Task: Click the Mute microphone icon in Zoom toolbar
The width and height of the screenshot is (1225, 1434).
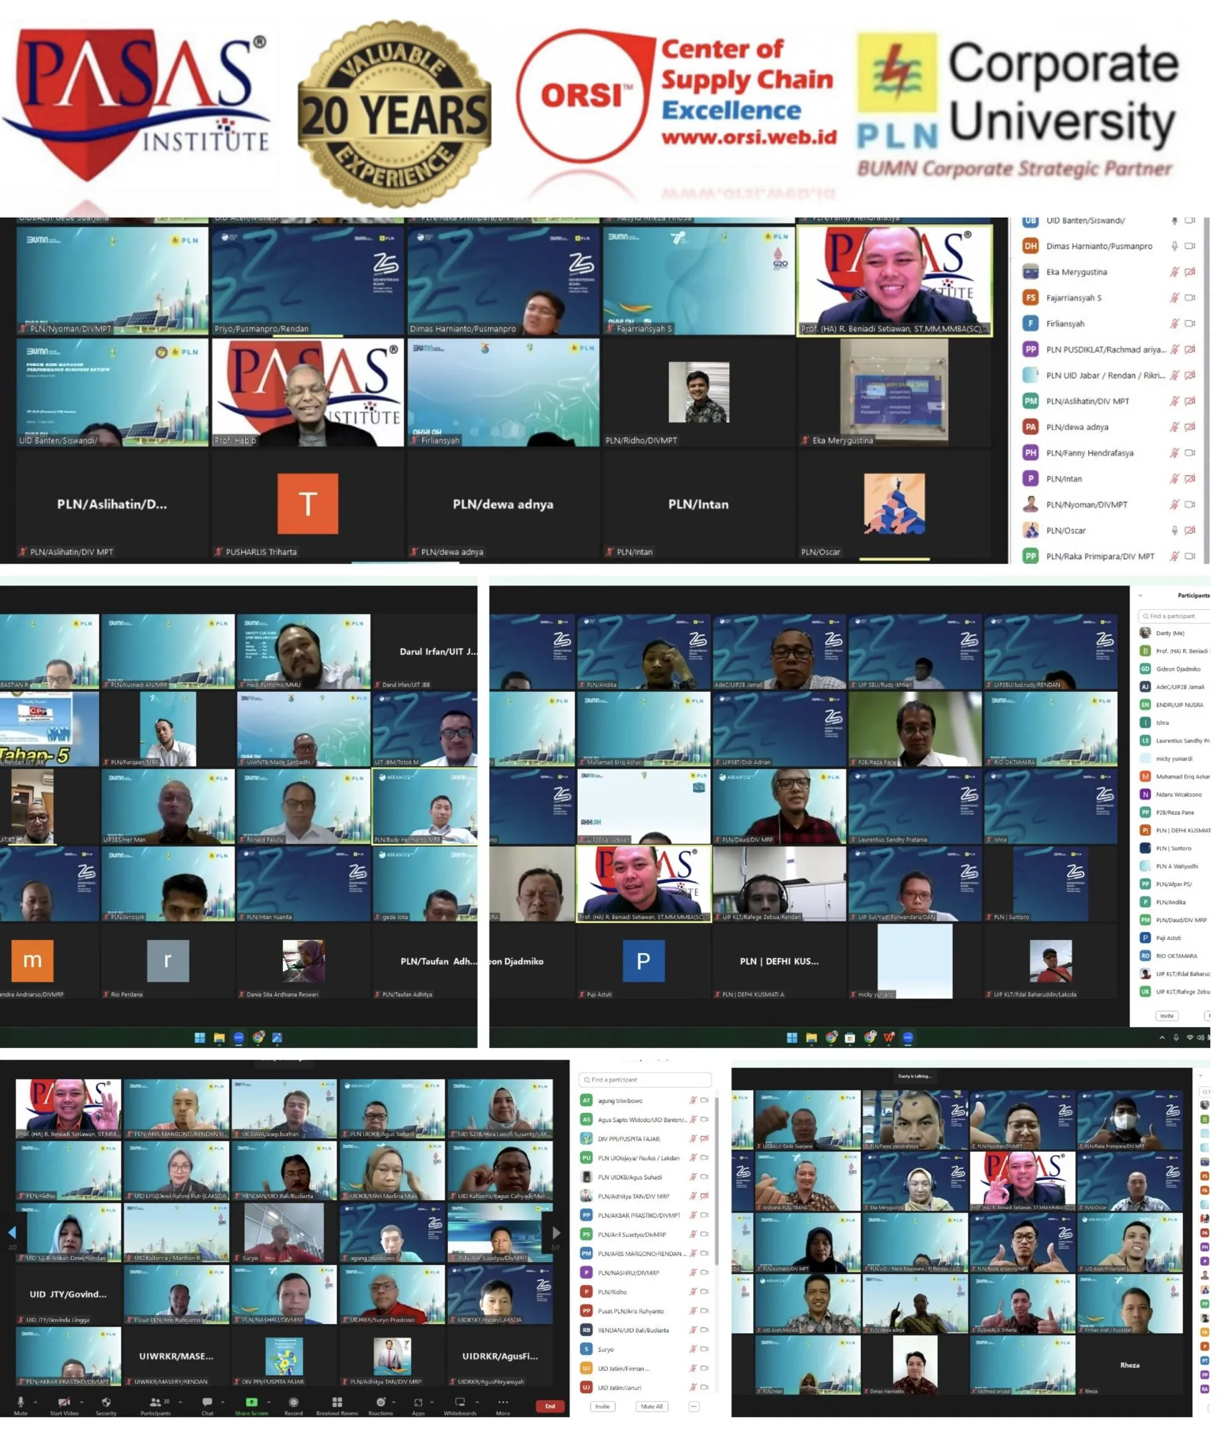Action: [x=21, y=1401]
